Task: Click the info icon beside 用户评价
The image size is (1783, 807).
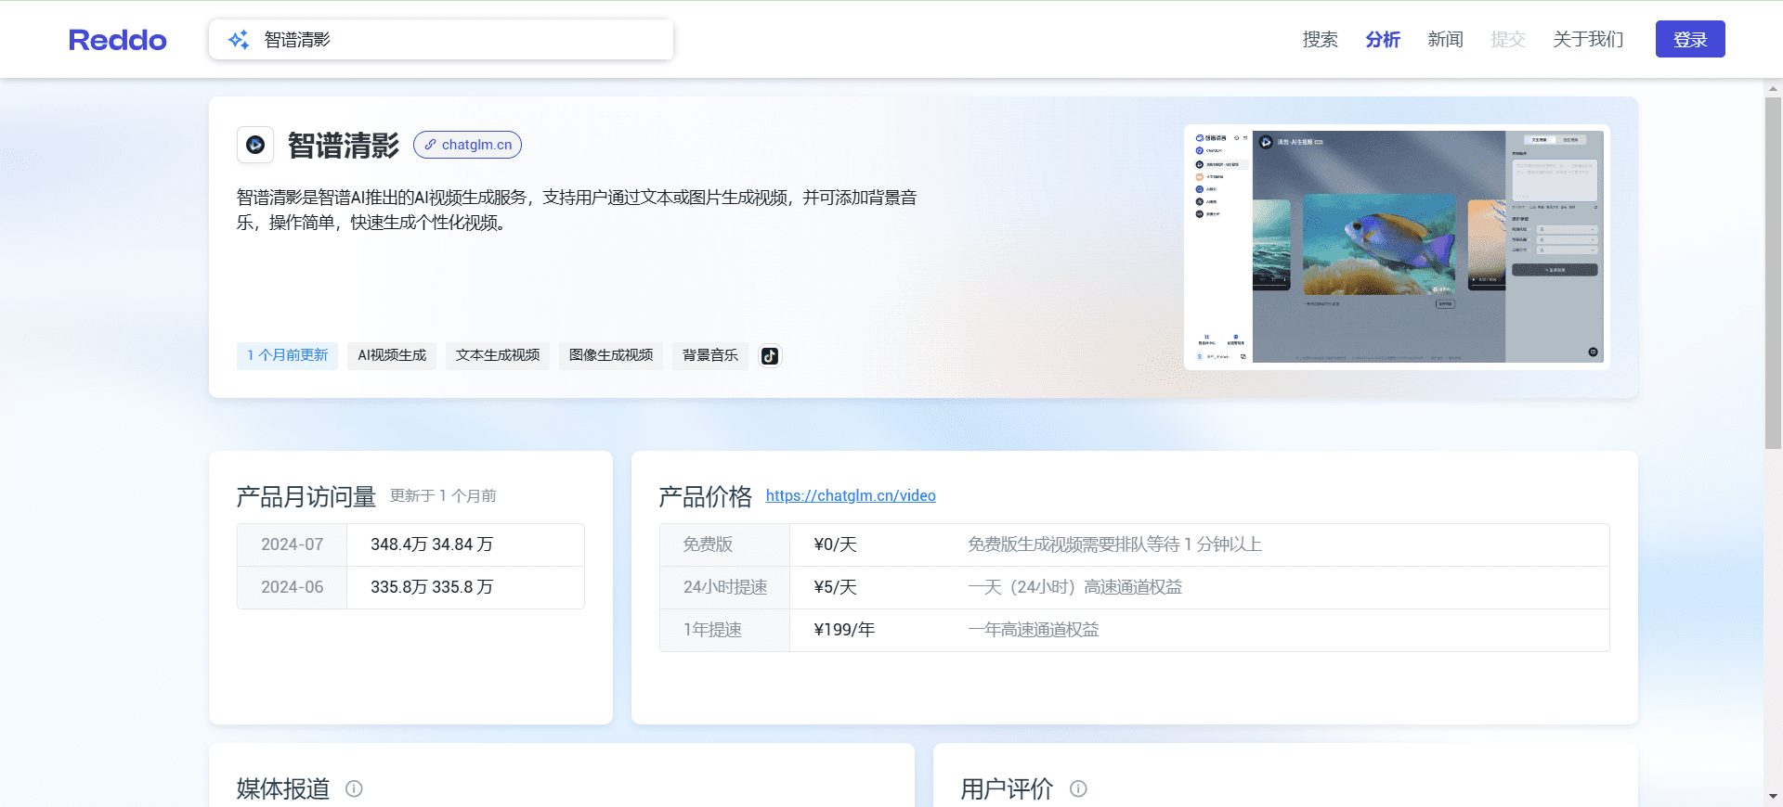Action: (x=1078, y=788)
